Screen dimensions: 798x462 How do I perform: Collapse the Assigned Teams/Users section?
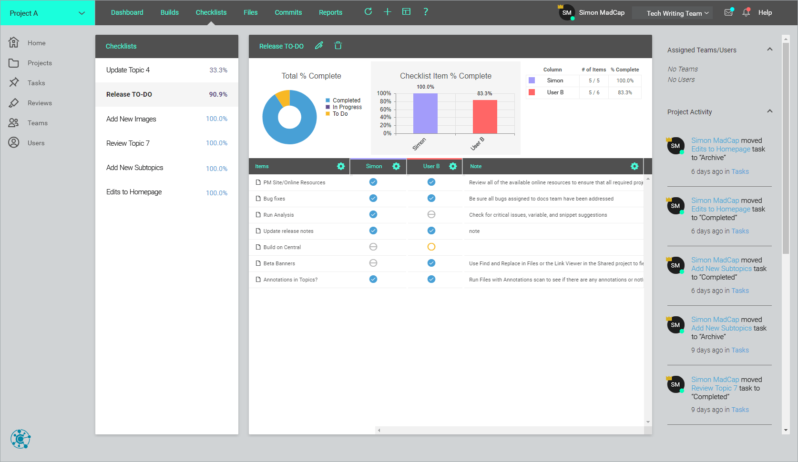769,50
